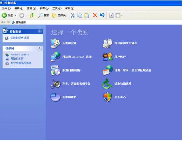
Task: Click the red Delete X icon
Action: [x=95, y=15]
